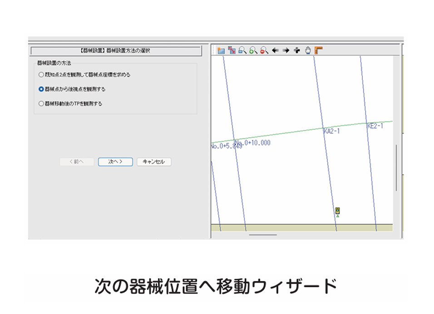Image resolution: width=434 pixels, height=314 pixels.
Task: Select the orange ruler measure tool
Action: pos(319,50)
